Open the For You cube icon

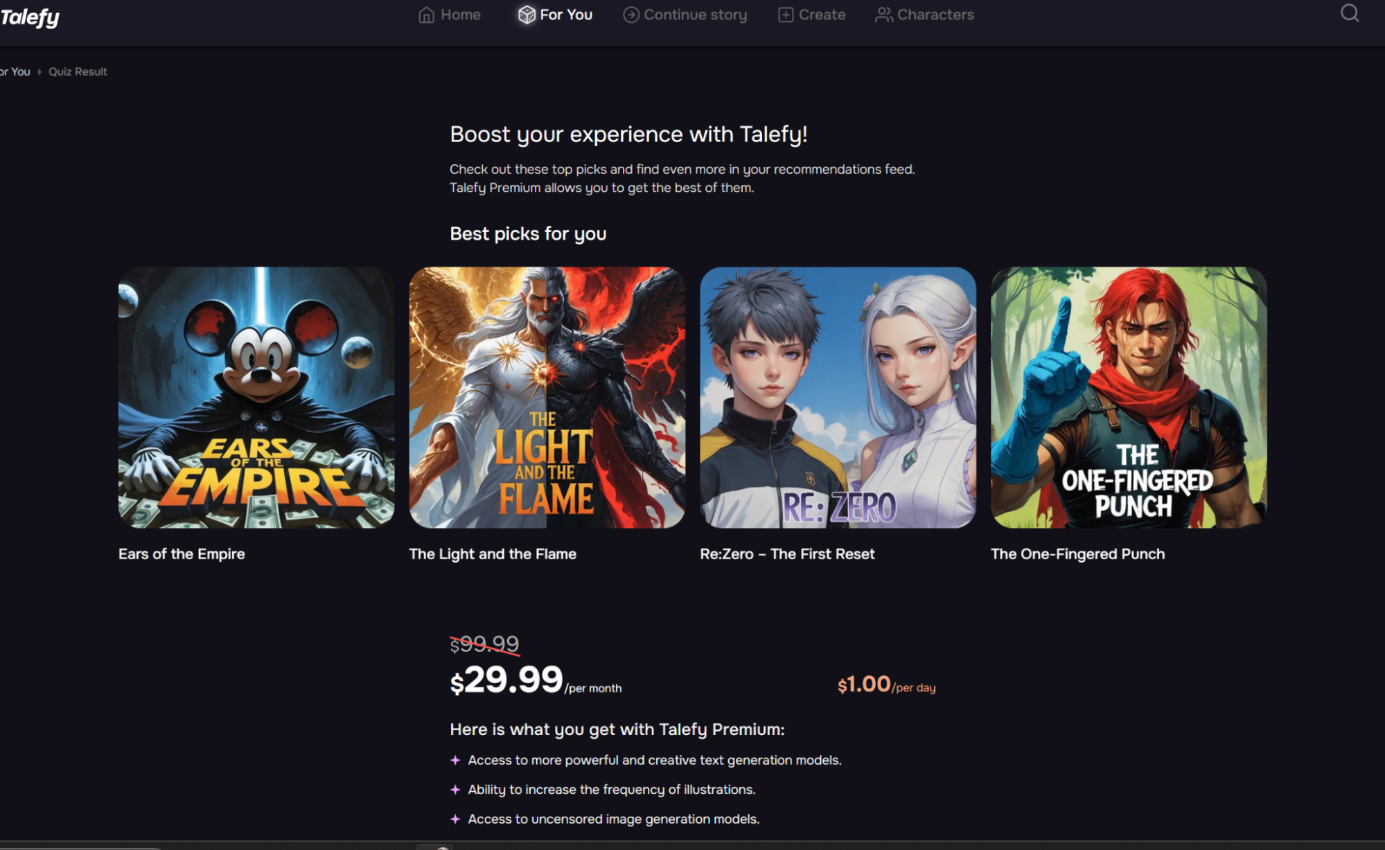[x=527, y=15]
